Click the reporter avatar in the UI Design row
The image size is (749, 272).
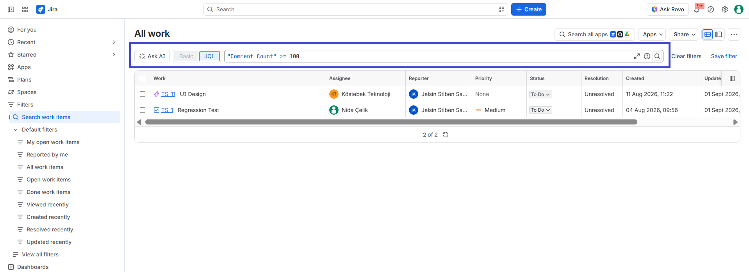tap(414, 94)
